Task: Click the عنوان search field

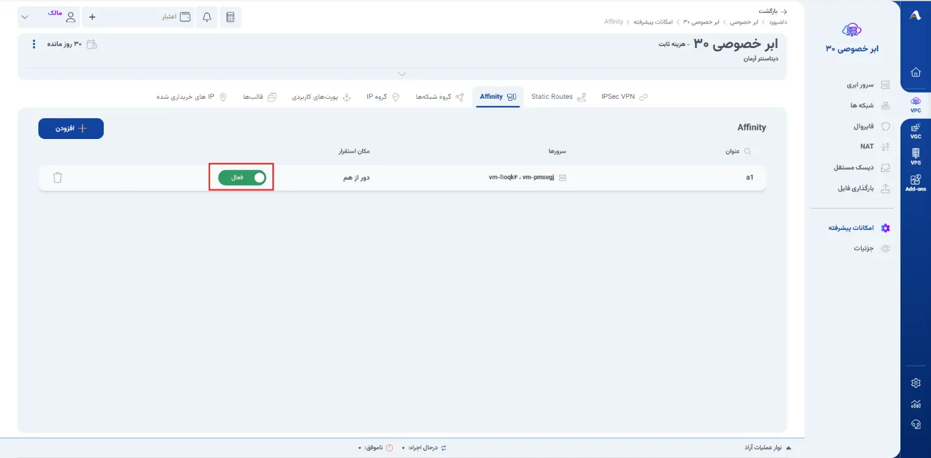Action: 738,151
